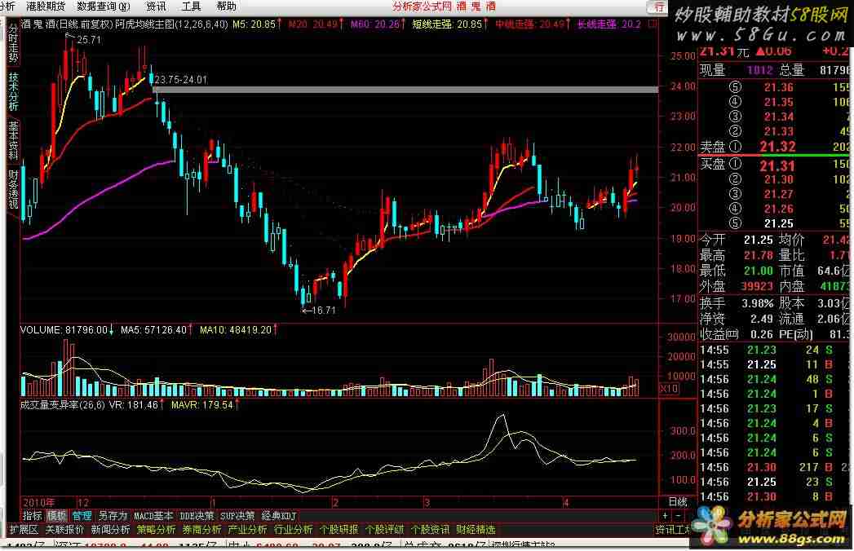Image resolution: width=854 pixels, height=551 pixels.
Task: Click the 行 button at top right
Action: pos(659,7)
